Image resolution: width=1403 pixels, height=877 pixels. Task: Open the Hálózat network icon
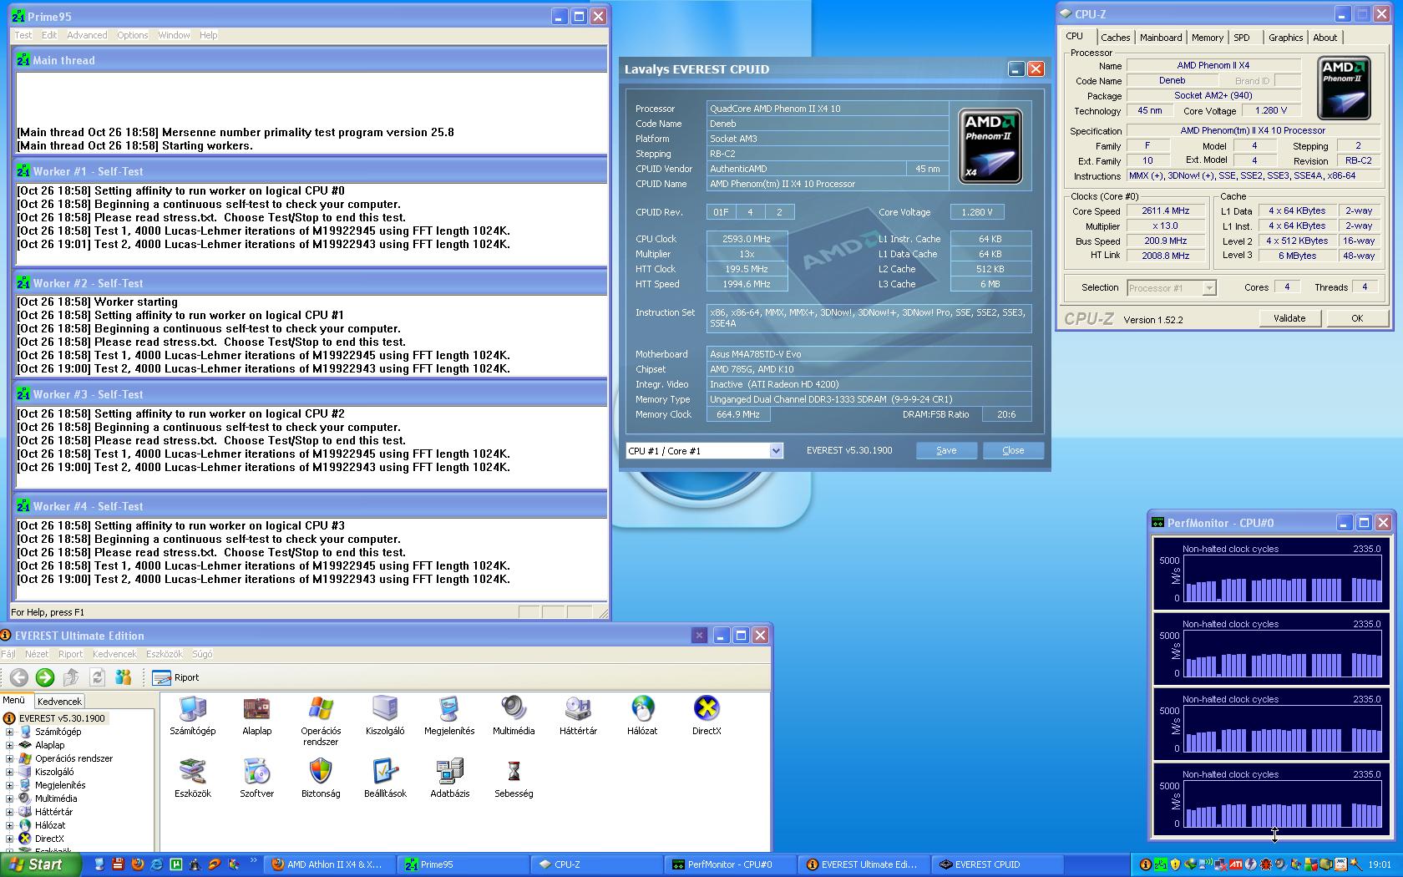coord(642,716)
